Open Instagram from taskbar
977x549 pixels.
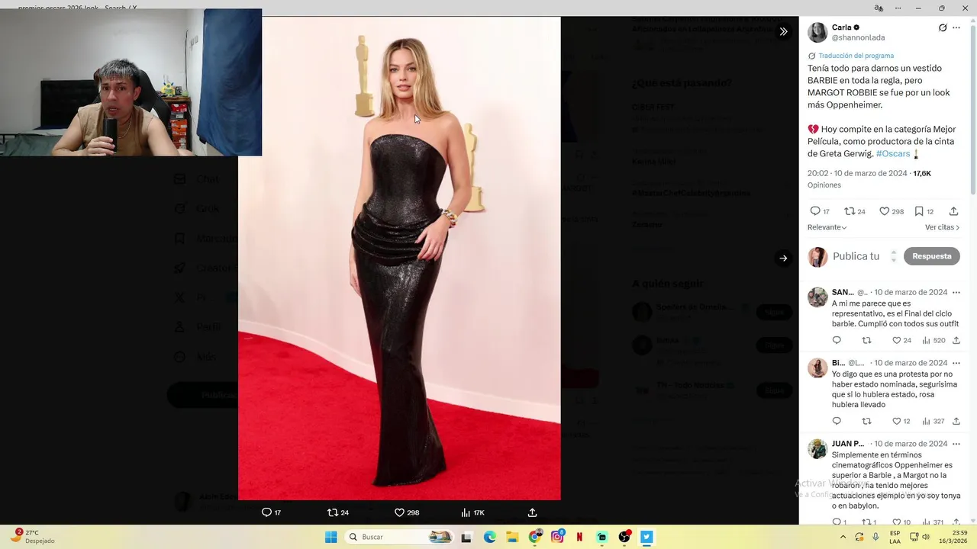point(557,537)
